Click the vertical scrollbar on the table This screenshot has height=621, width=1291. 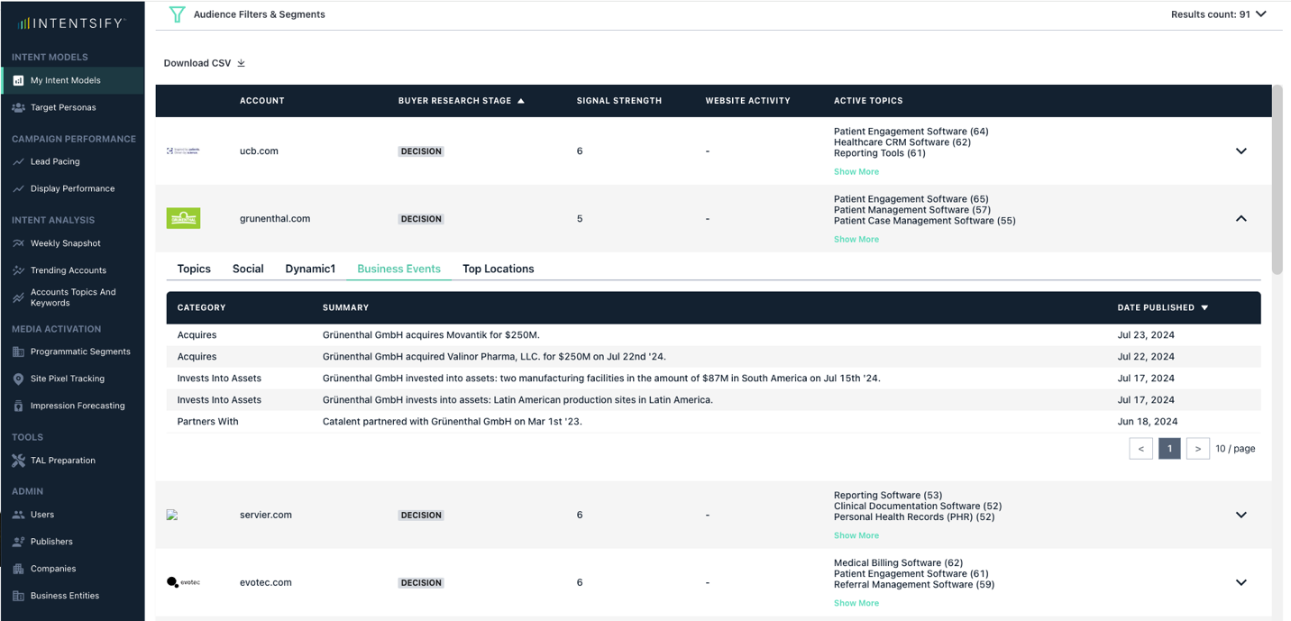1277,180
